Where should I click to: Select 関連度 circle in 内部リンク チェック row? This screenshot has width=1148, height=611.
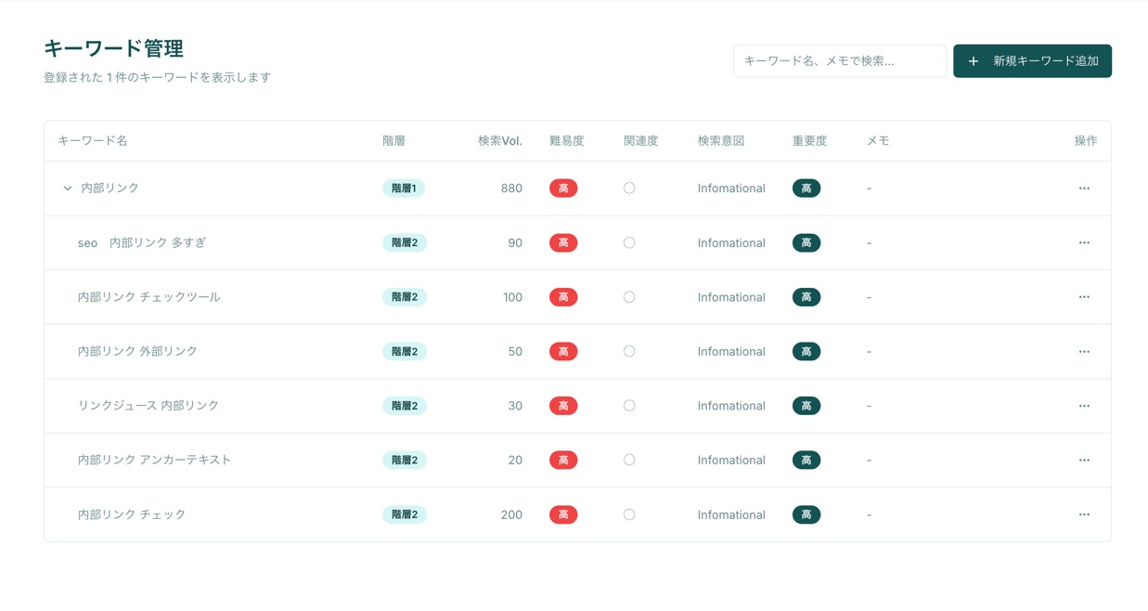pos(629,514)
